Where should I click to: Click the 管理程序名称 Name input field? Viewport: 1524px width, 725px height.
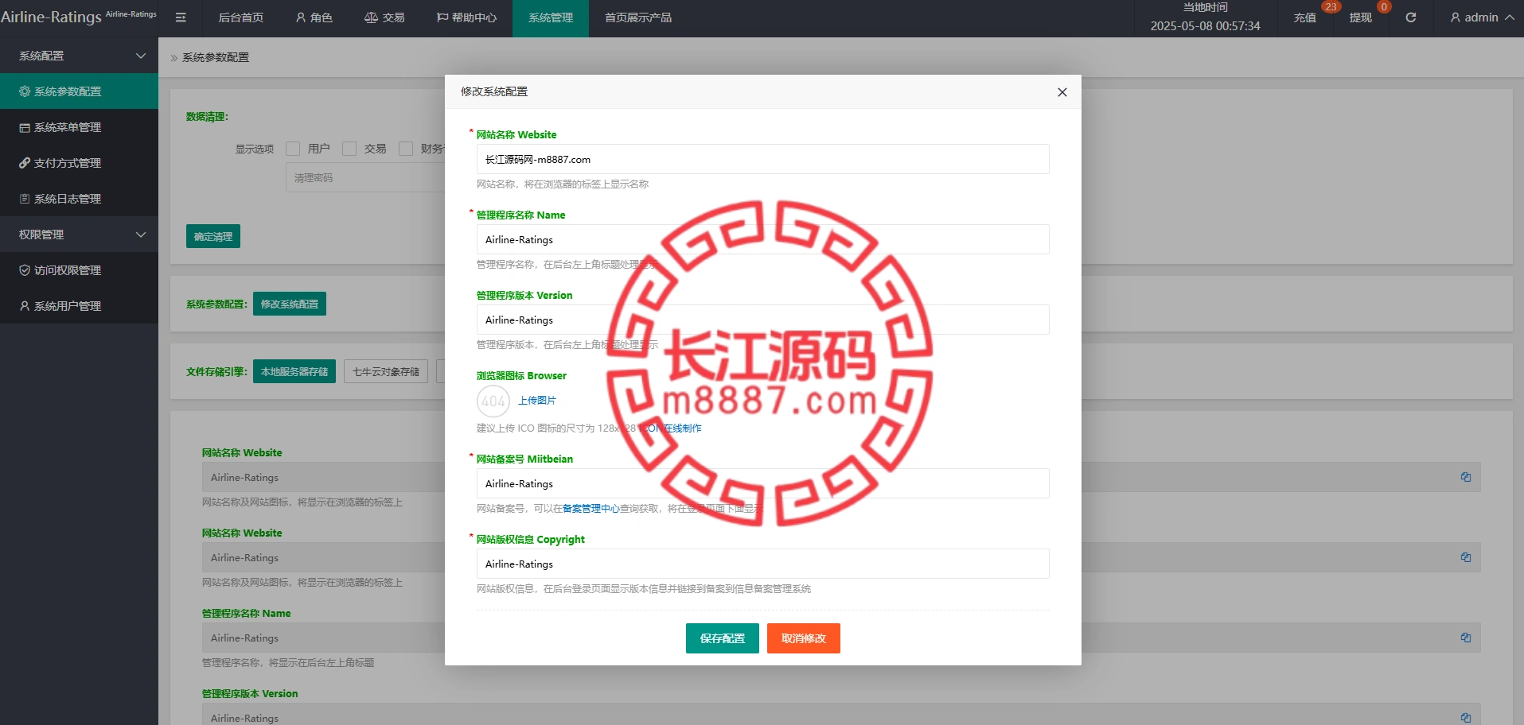[x=762, y=239]
